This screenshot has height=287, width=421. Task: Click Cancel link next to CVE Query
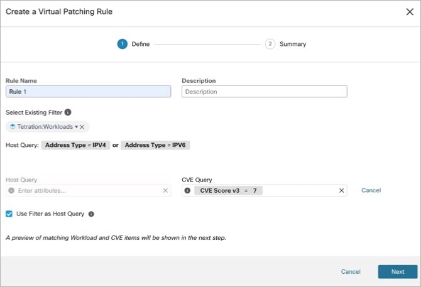371,190
